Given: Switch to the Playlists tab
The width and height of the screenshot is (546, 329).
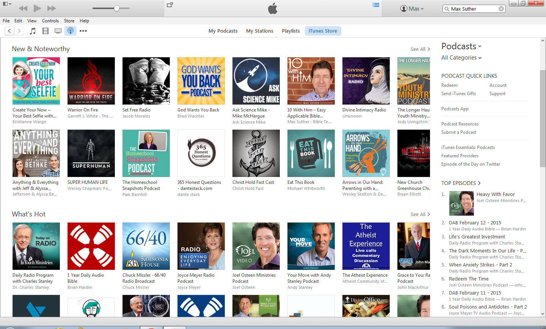Looking at the screenshot, I should 291,31.
